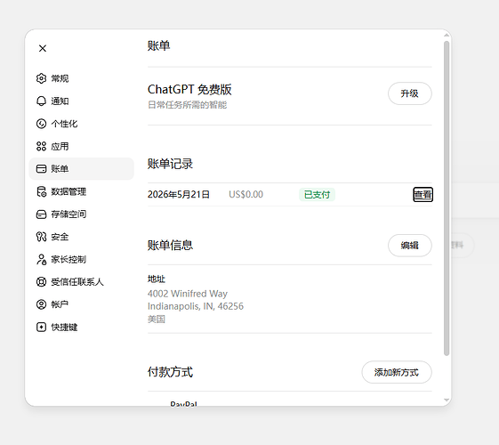Click the key icon beside 安全
This screenshot has height=445, width=499.
pyautogui.click(x=41, y=237)
